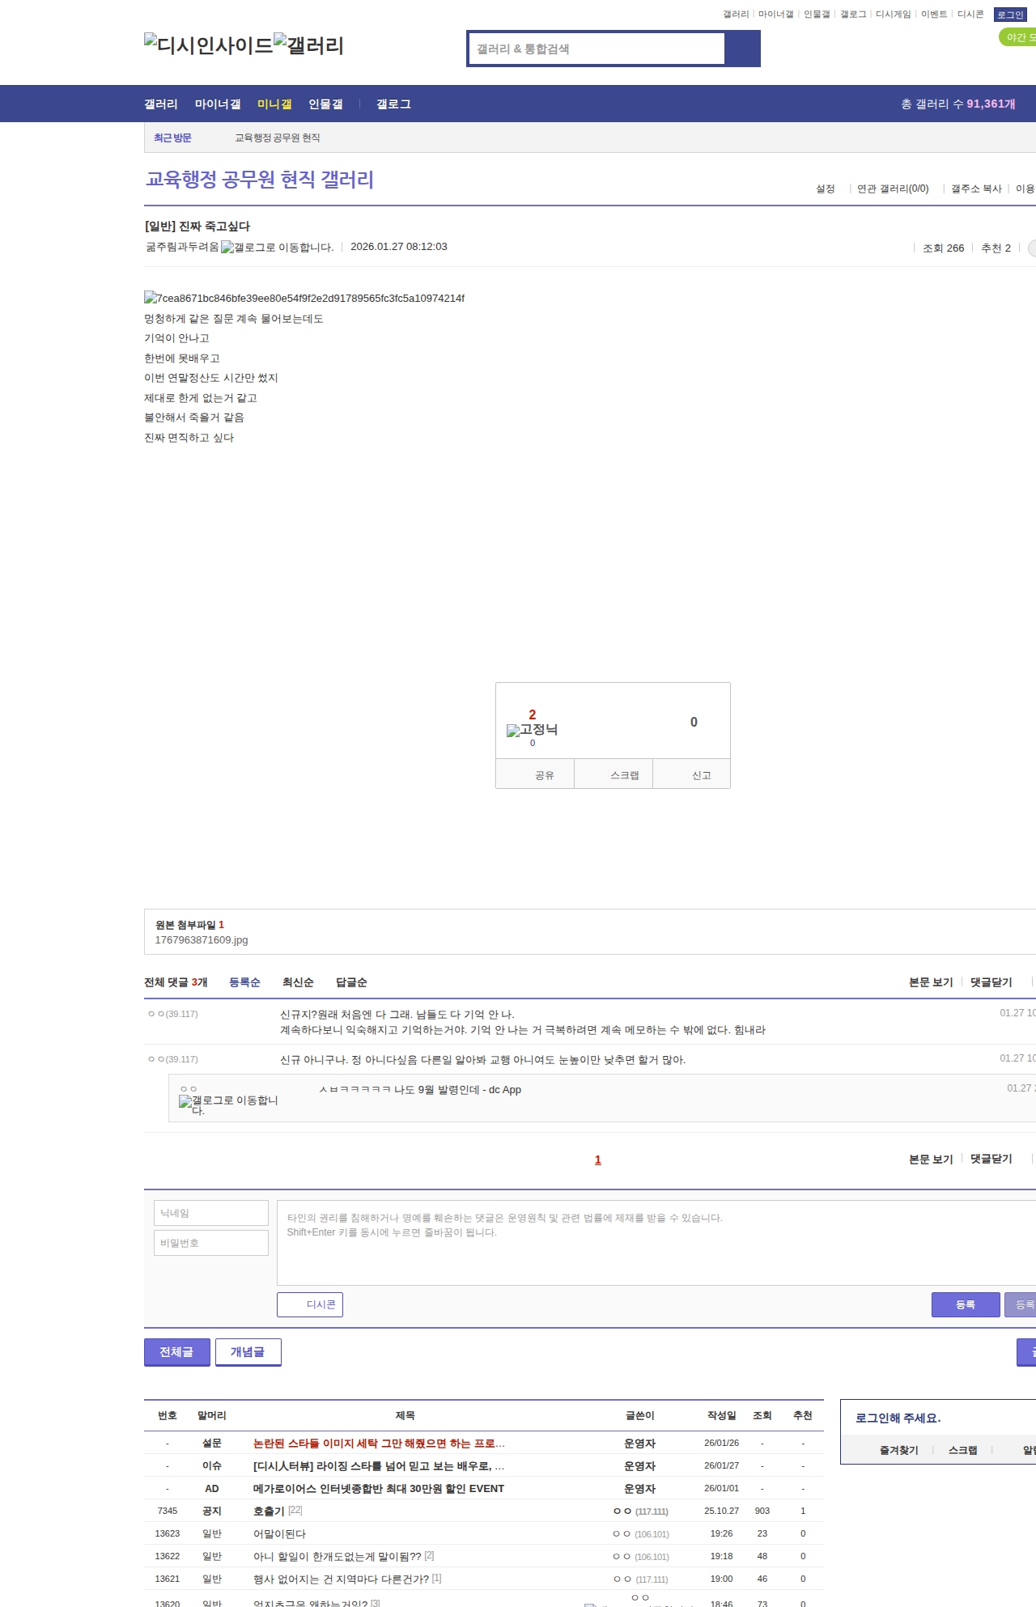Viewport: 1036px width, 1607px height.
Task: Click 본문 보기 above the comment list
Action: coord(931,982)
